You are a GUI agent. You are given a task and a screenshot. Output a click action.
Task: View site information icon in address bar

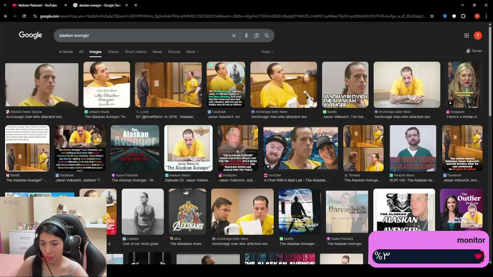pyautogui.click(x=35, y=16)
